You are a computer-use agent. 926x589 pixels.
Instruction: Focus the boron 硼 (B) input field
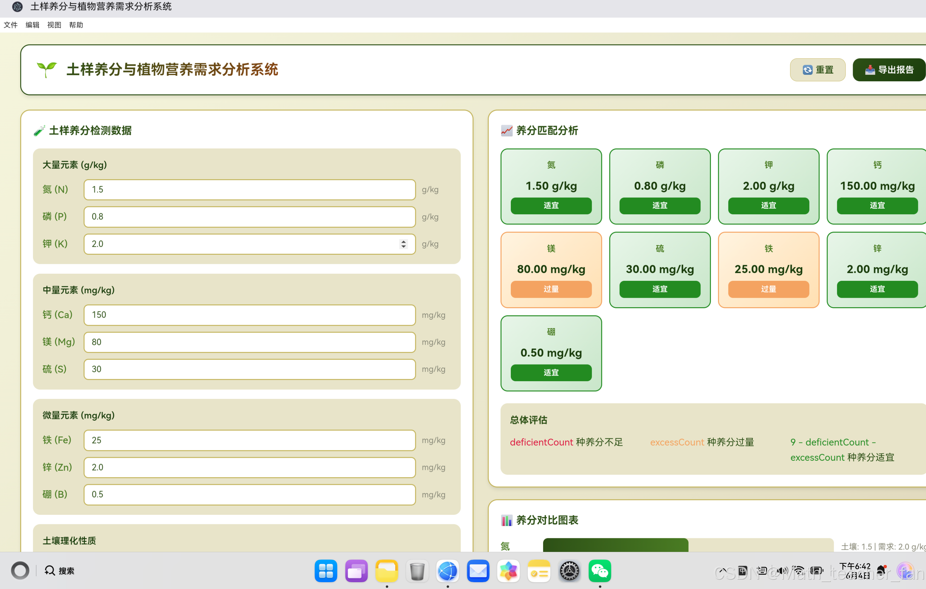250,494
